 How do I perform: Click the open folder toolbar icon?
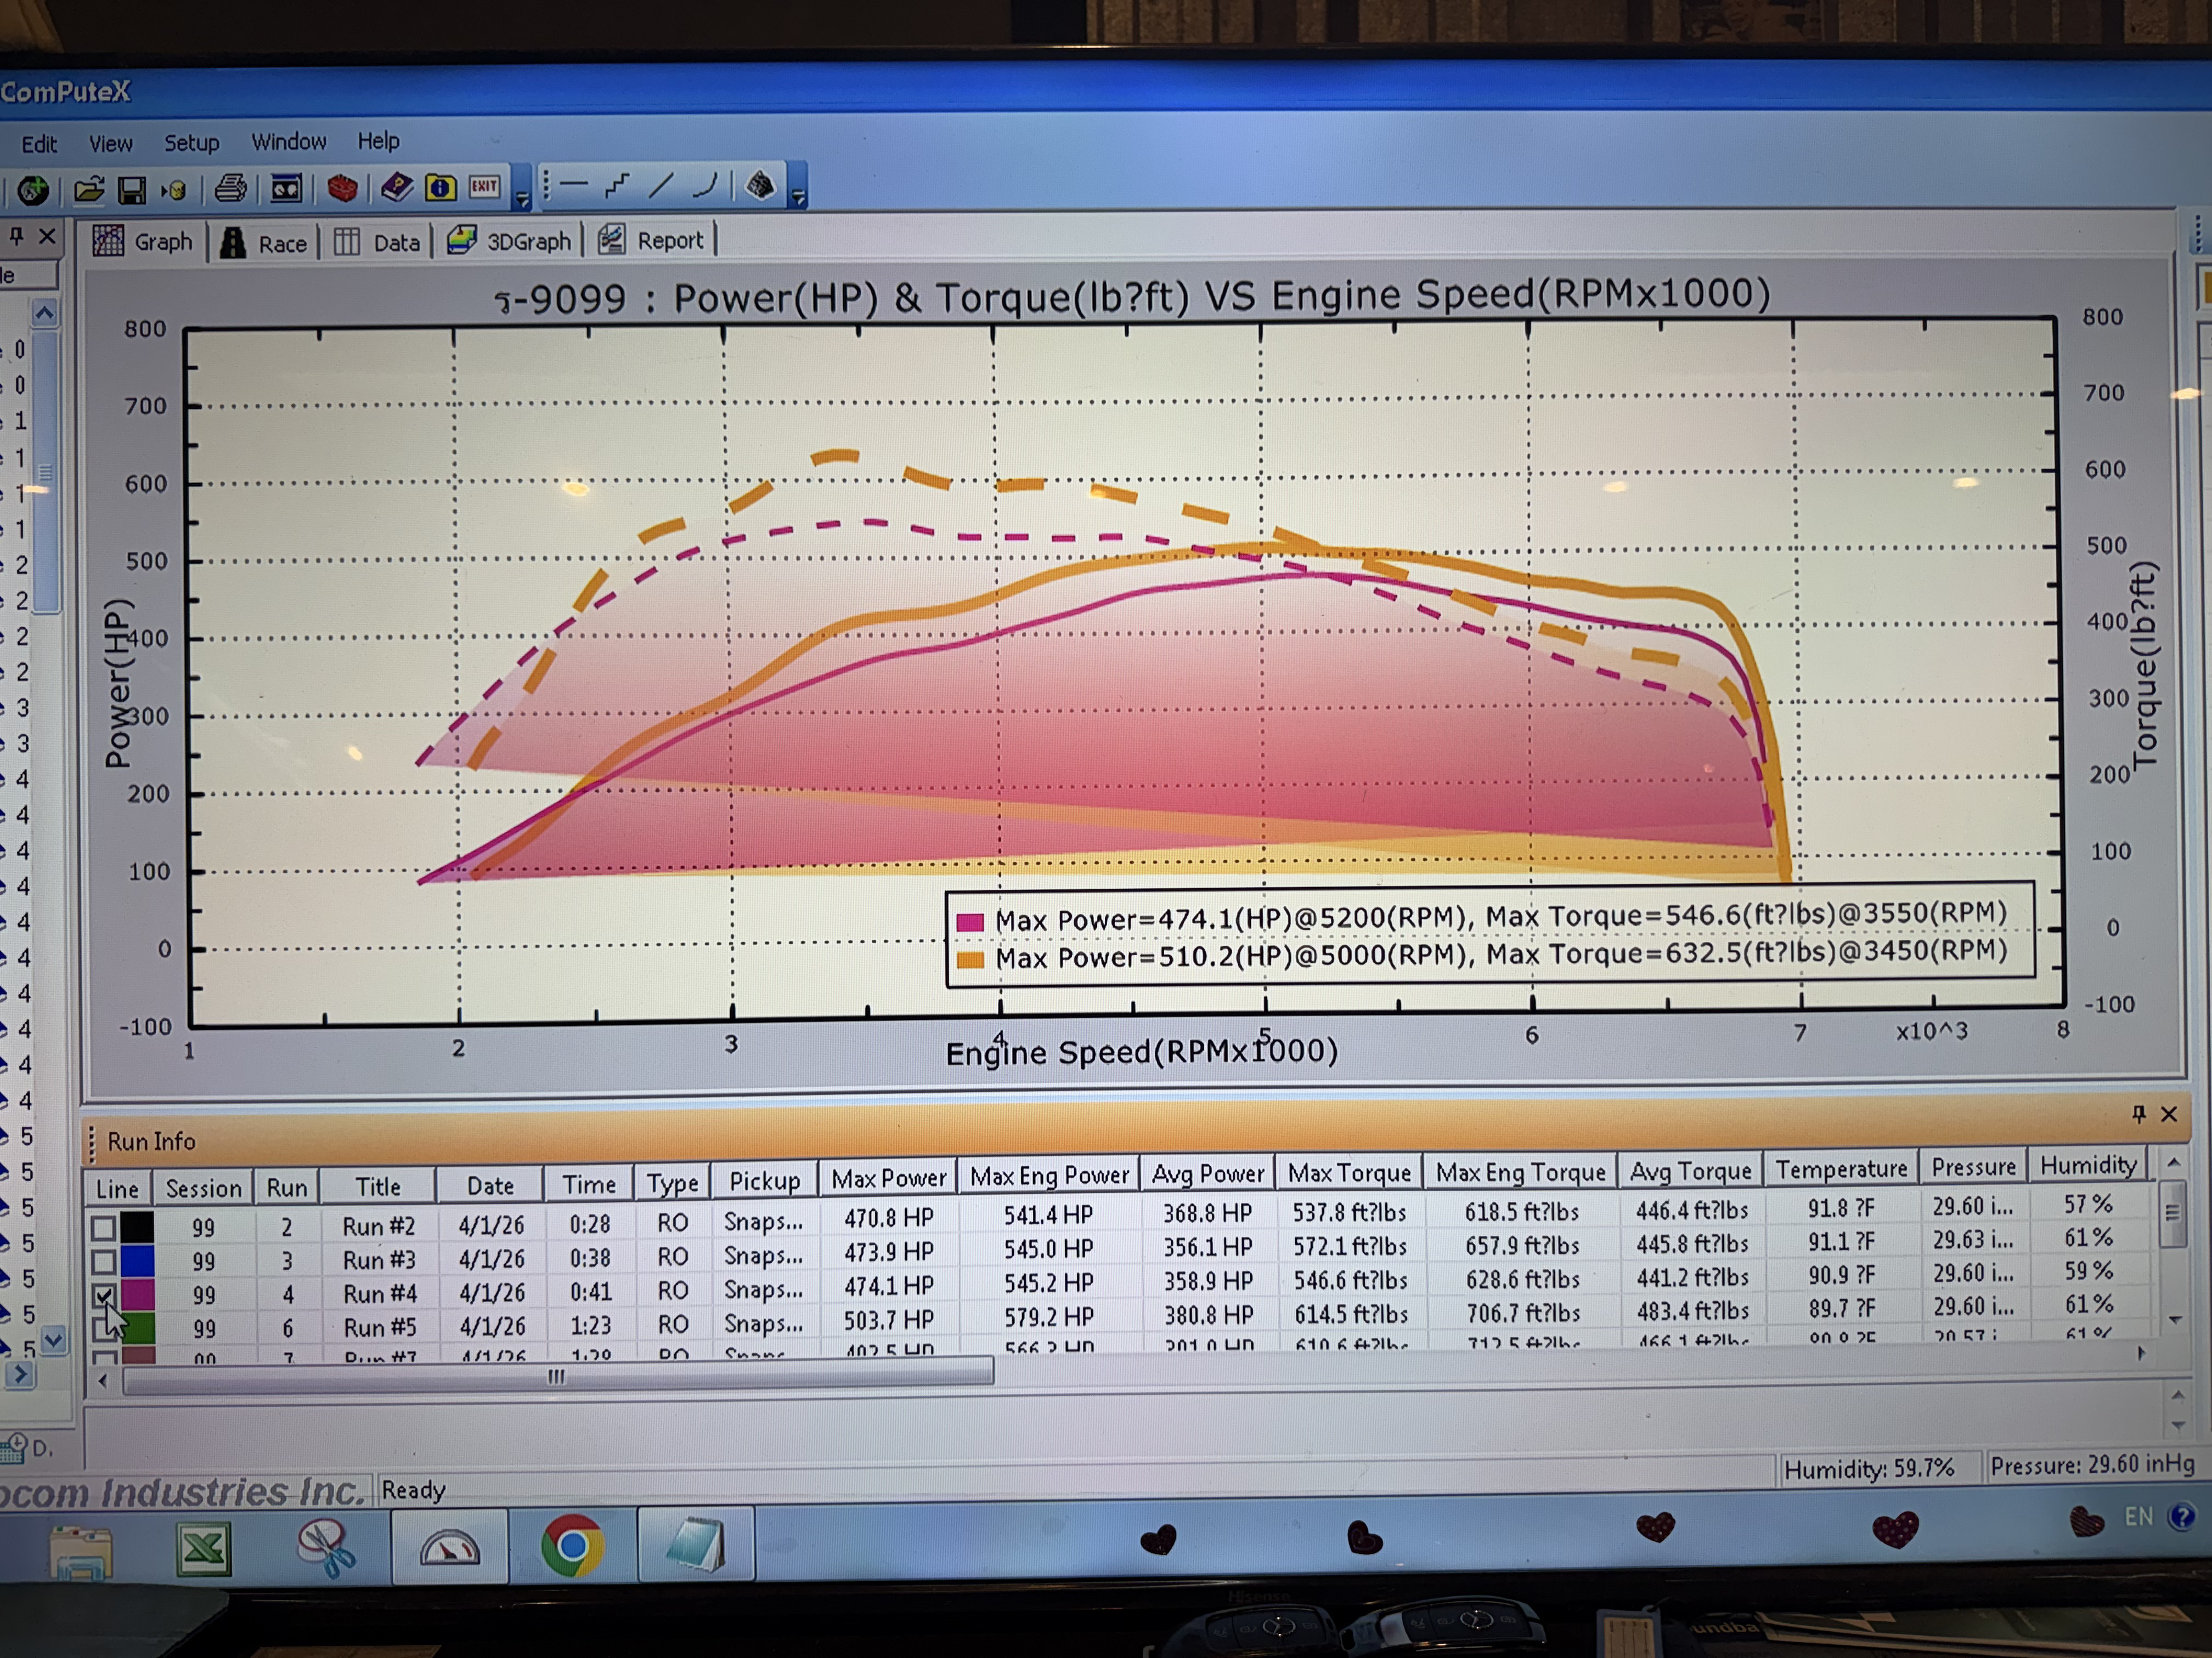pos(88,189)
